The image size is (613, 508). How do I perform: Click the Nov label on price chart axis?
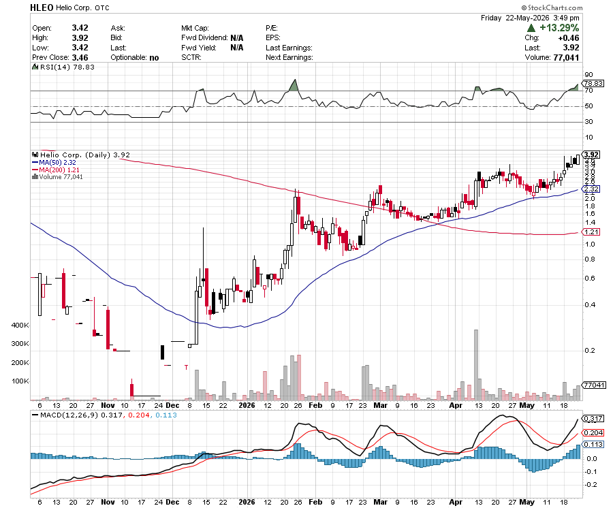coord(108,405)
